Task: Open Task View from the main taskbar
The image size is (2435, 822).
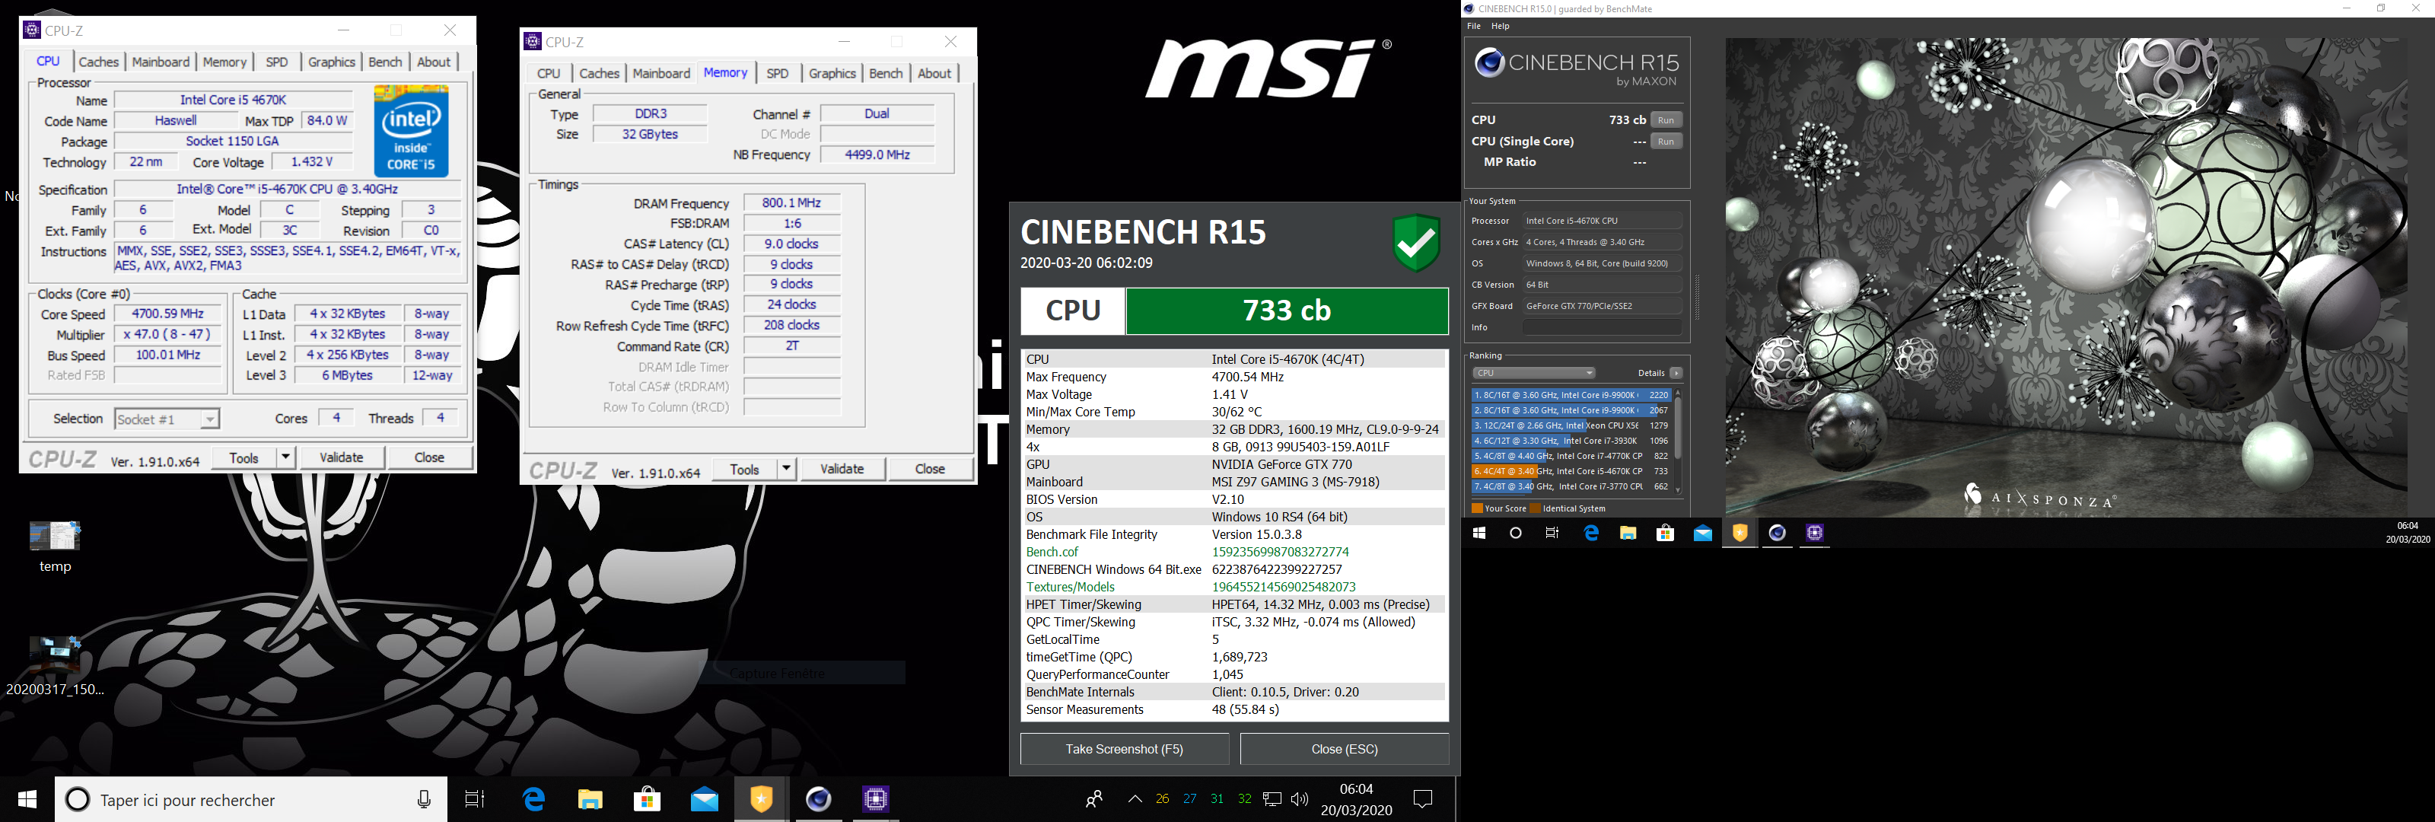Action: tap(475, 799)
